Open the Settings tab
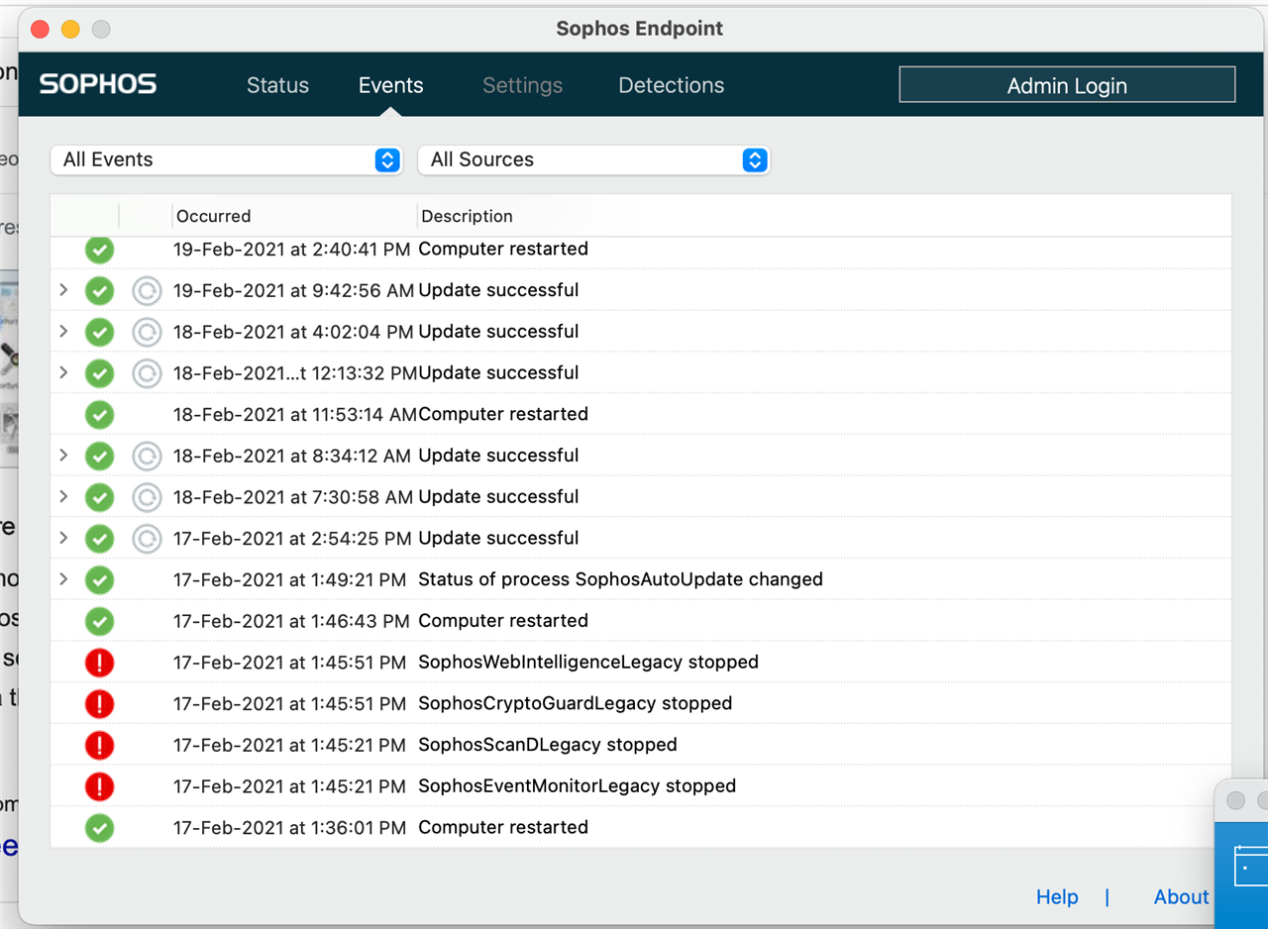Image resolution: width=1268 pixels, height=929 pixels. (x=523, y=85)
